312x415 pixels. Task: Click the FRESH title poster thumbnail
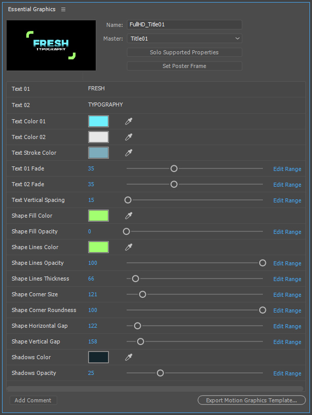(x=51, y=45)
